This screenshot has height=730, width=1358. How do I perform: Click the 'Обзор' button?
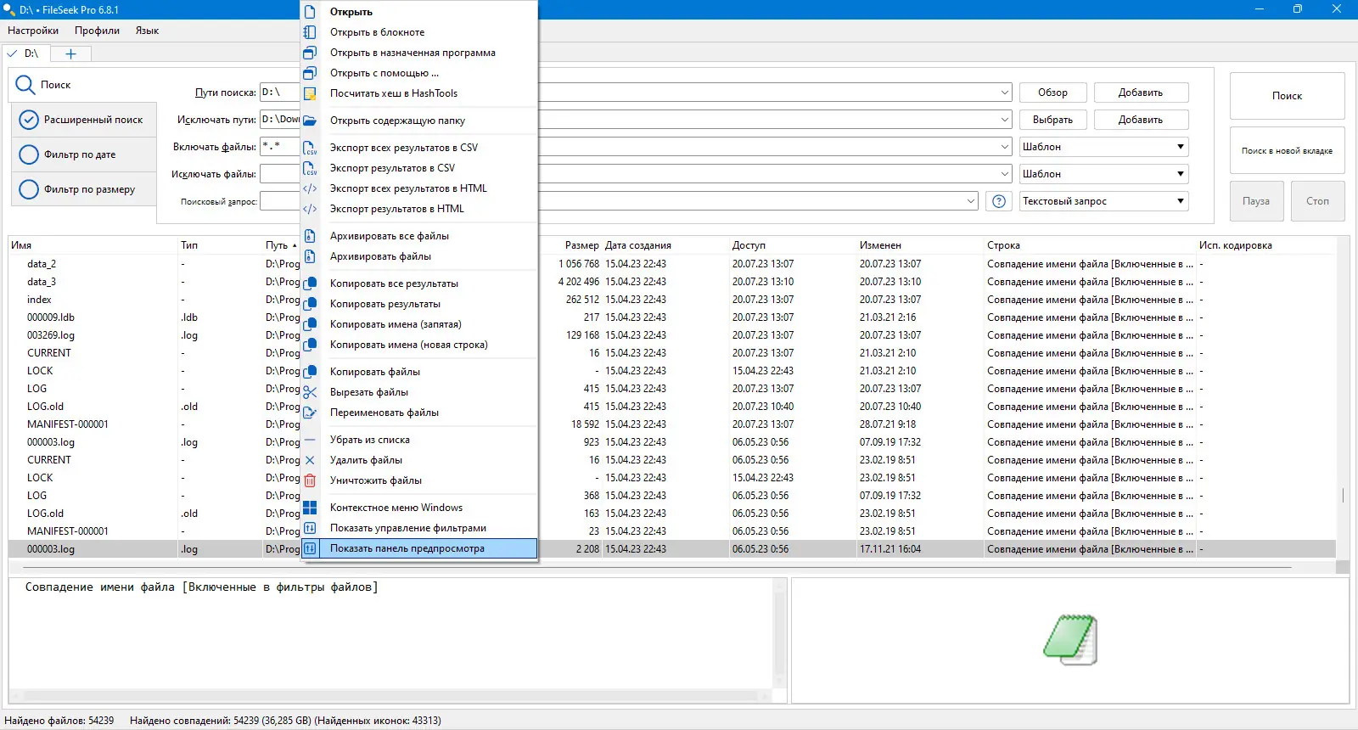1052,93
